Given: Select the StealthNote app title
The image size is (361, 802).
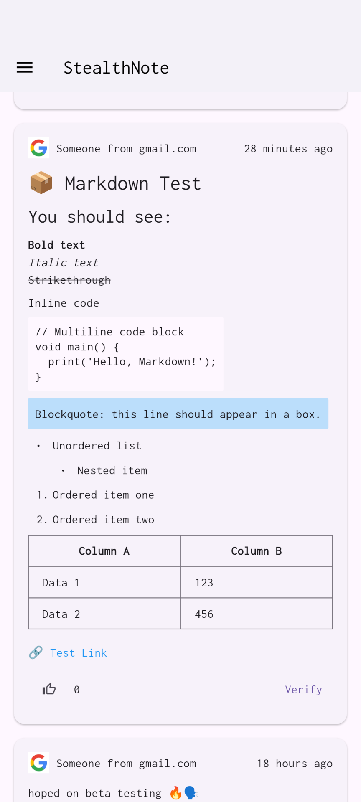Looking at the screenshot, I should (116, 67).
